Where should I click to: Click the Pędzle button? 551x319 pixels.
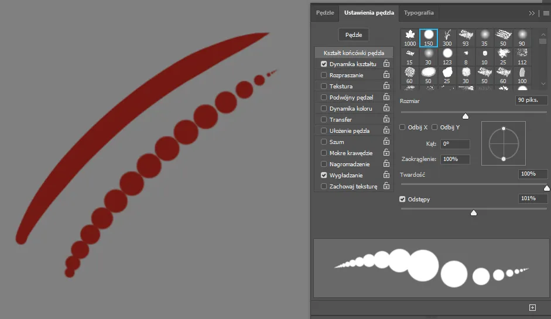[x=354, y=35]
